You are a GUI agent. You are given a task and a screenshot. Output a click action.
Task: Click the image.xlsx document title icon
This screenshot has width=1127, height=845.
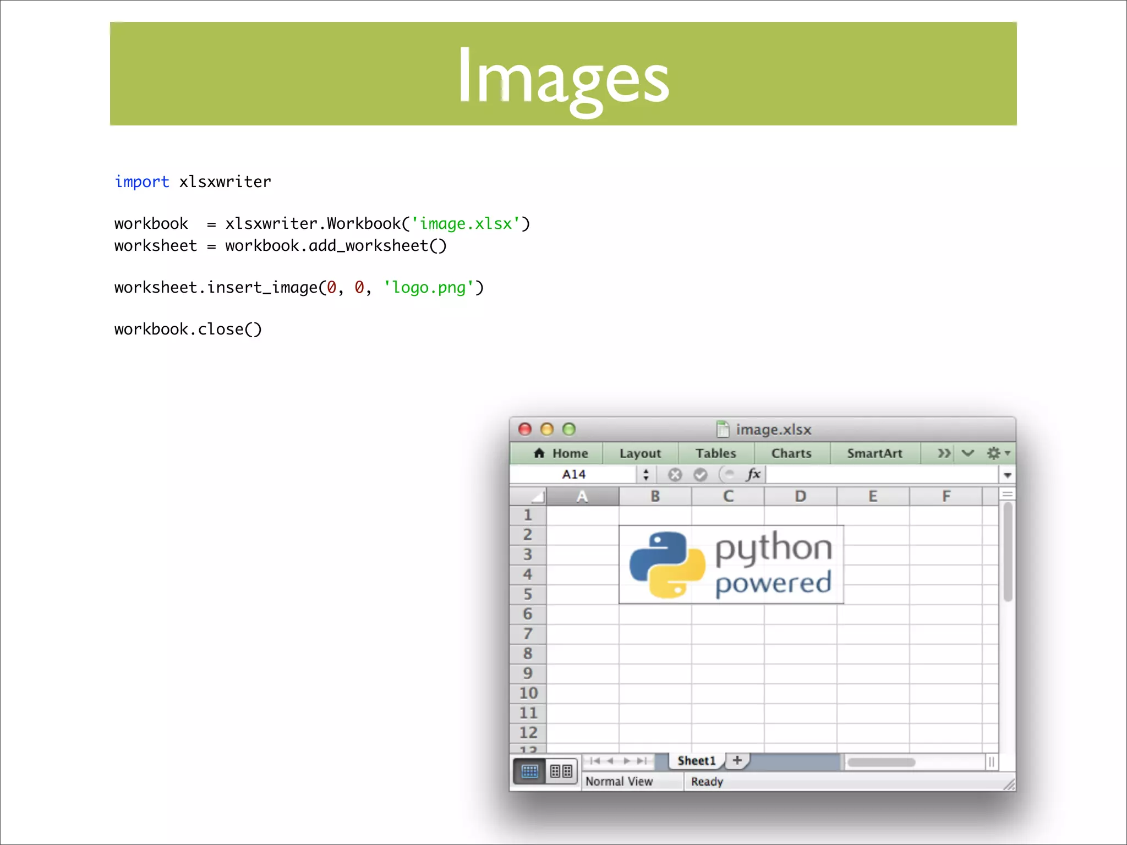(723, 429)
